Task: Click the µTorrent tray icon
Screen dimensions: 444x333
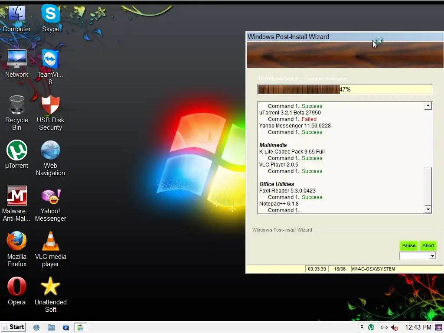Action: point(371,327)
